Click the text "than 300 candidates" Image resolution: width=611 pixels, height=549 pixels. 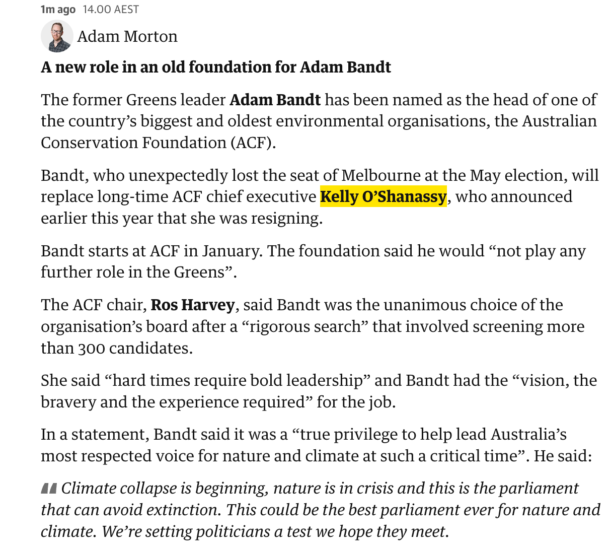pyautogui.click(x=116, y=348)
